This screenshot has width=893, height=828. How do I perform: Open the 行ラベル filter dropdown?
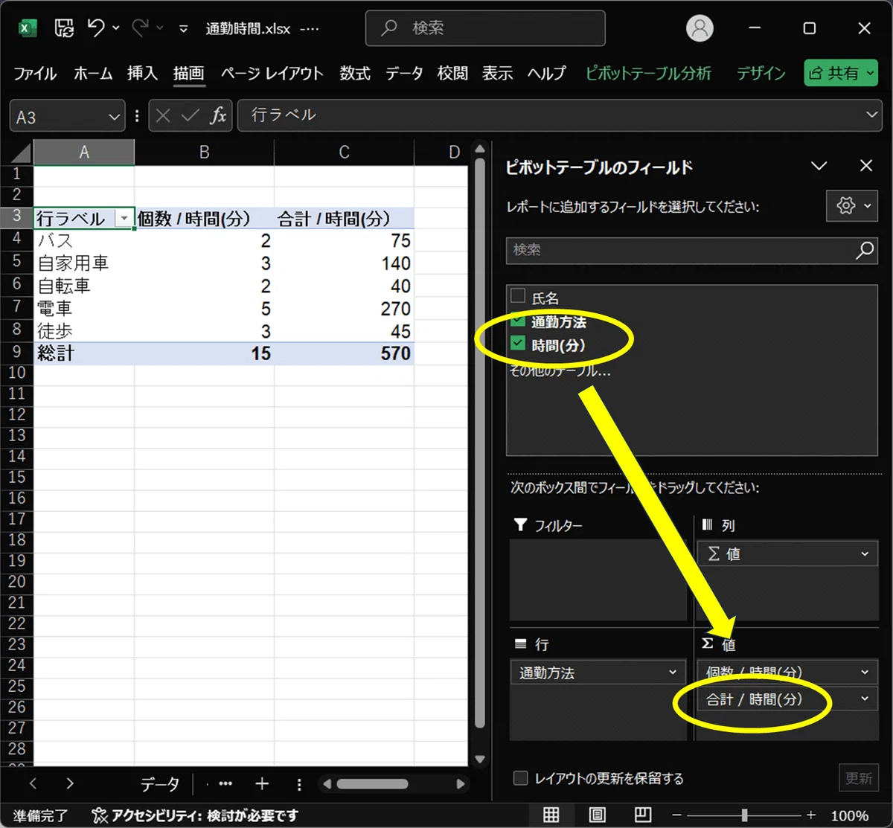tap(124, 219)
